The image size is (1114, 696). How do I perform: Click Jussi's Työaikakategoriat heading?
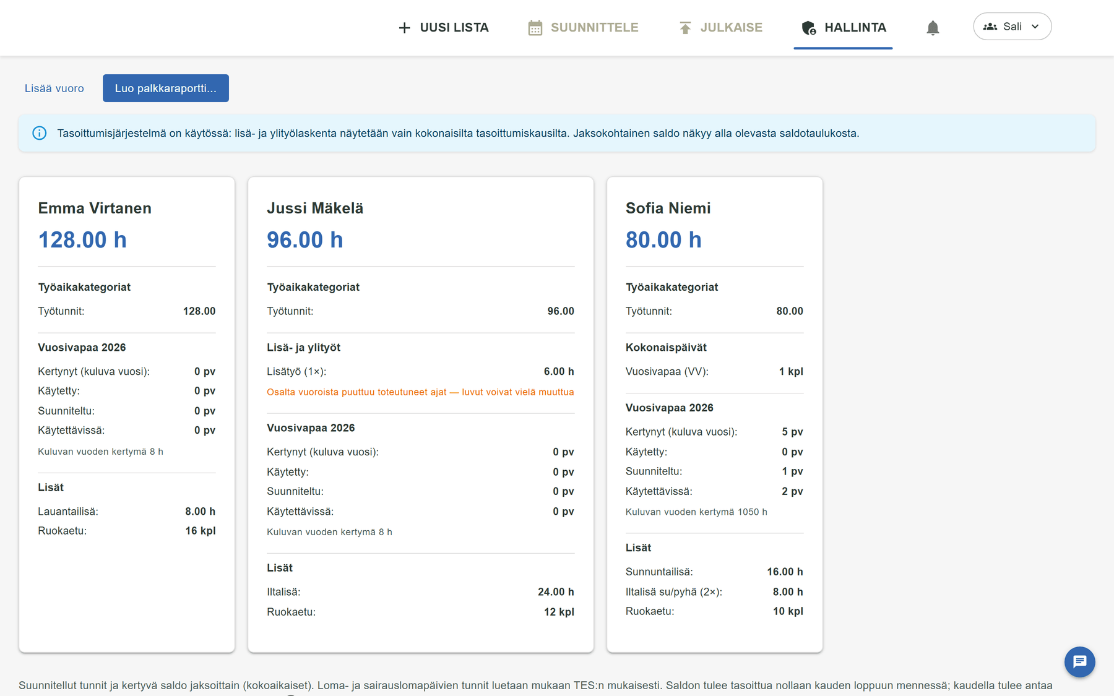click(313, 287)
